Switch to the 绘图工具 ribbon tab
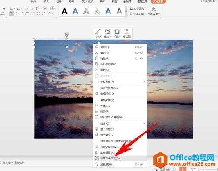Image resolution: width=218 pixels, height=171 pixels. (142, 2)
